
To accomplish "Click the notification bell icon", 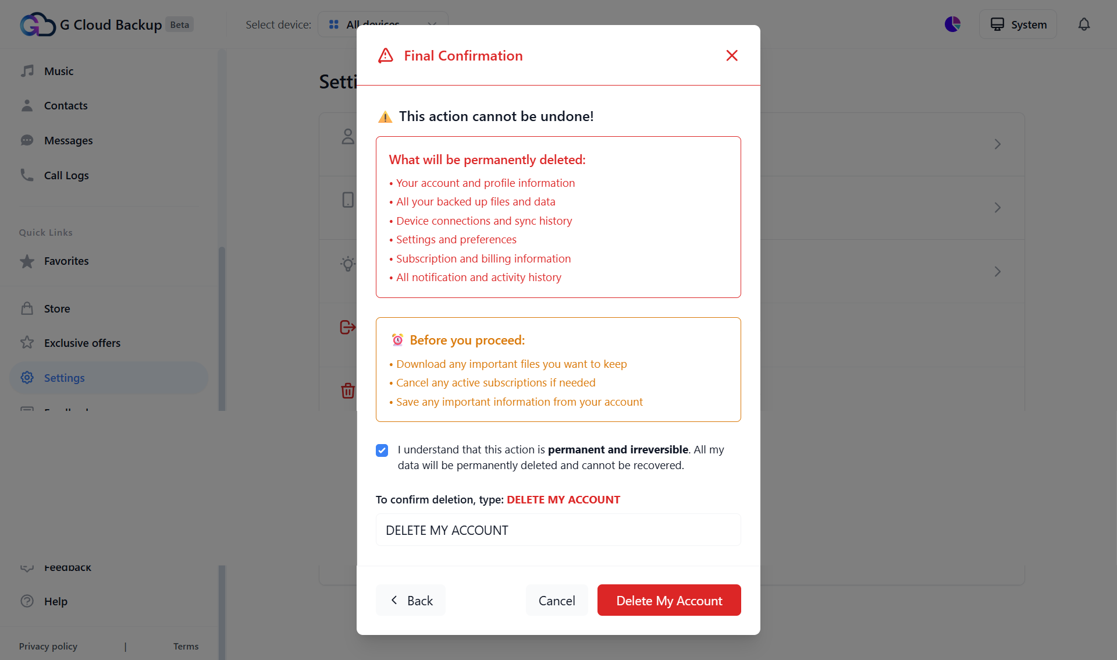I will point(1084,24).
